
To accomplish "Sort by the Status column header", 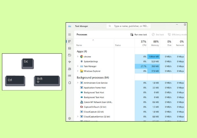I will pos(118,45).
